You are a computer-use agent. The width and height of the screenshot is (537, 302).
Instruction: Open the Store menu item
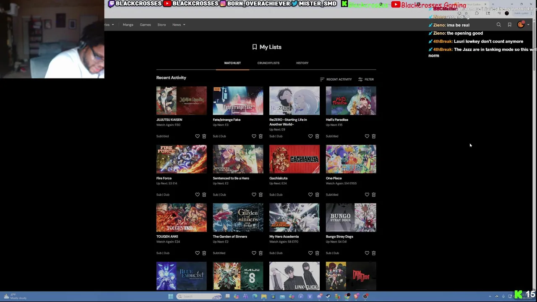coord(162,25)
